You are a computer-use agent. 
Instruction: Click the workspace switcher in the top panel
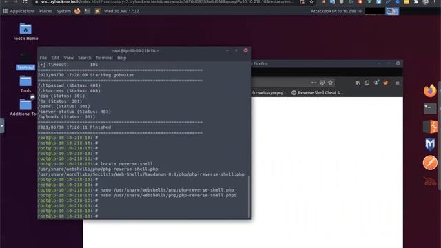click(392, 11)
